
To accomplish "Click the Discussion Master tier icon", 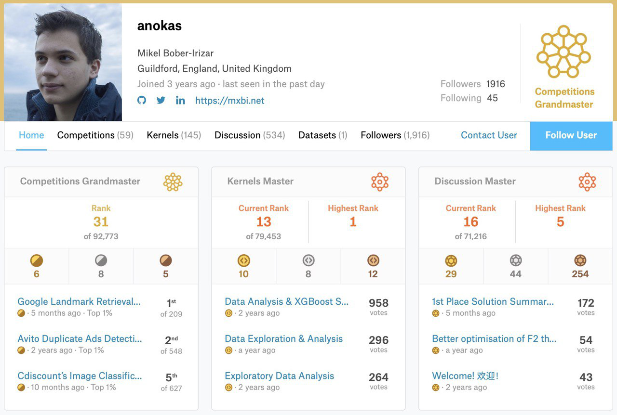I will 587,182.
